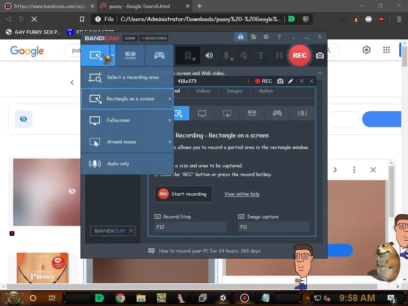Image resolution: width=408 pixels, height=306 pixels.
Task: Click the pause recording icon
Action: point(279,55)
